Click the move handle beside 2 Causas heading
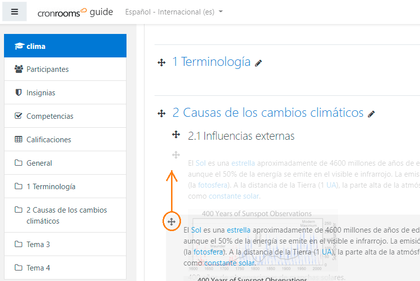The width and height of the screenshot is (420, 281). tap(161, 113)
